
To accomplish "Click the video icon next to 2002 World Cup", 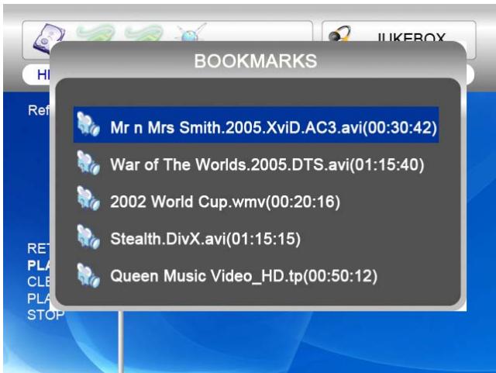I will point(89,200).
